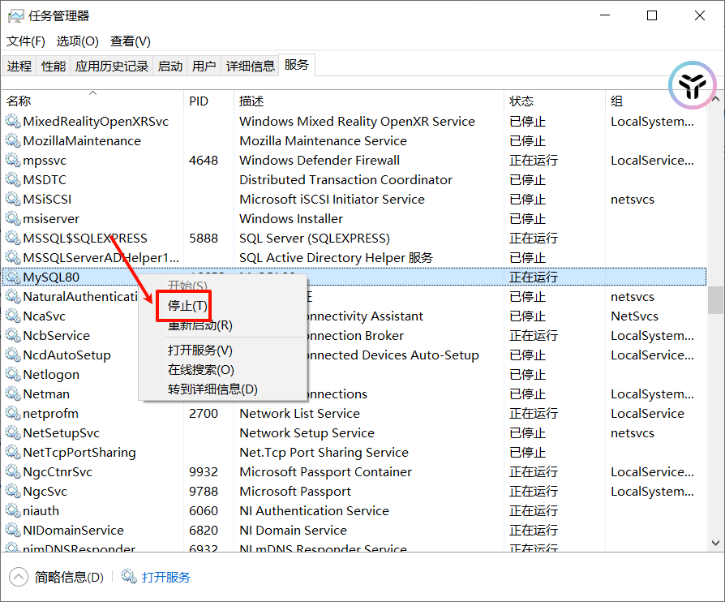The image size is (725, 602).
Task: Click PID value 5888
Action: tap(204, 238)
